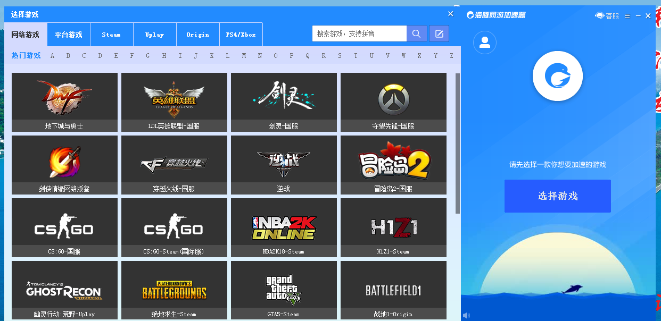The height and width of the screenshot is (321, 661).
Task: Filter games by letter A
Action: pos(53,56)
